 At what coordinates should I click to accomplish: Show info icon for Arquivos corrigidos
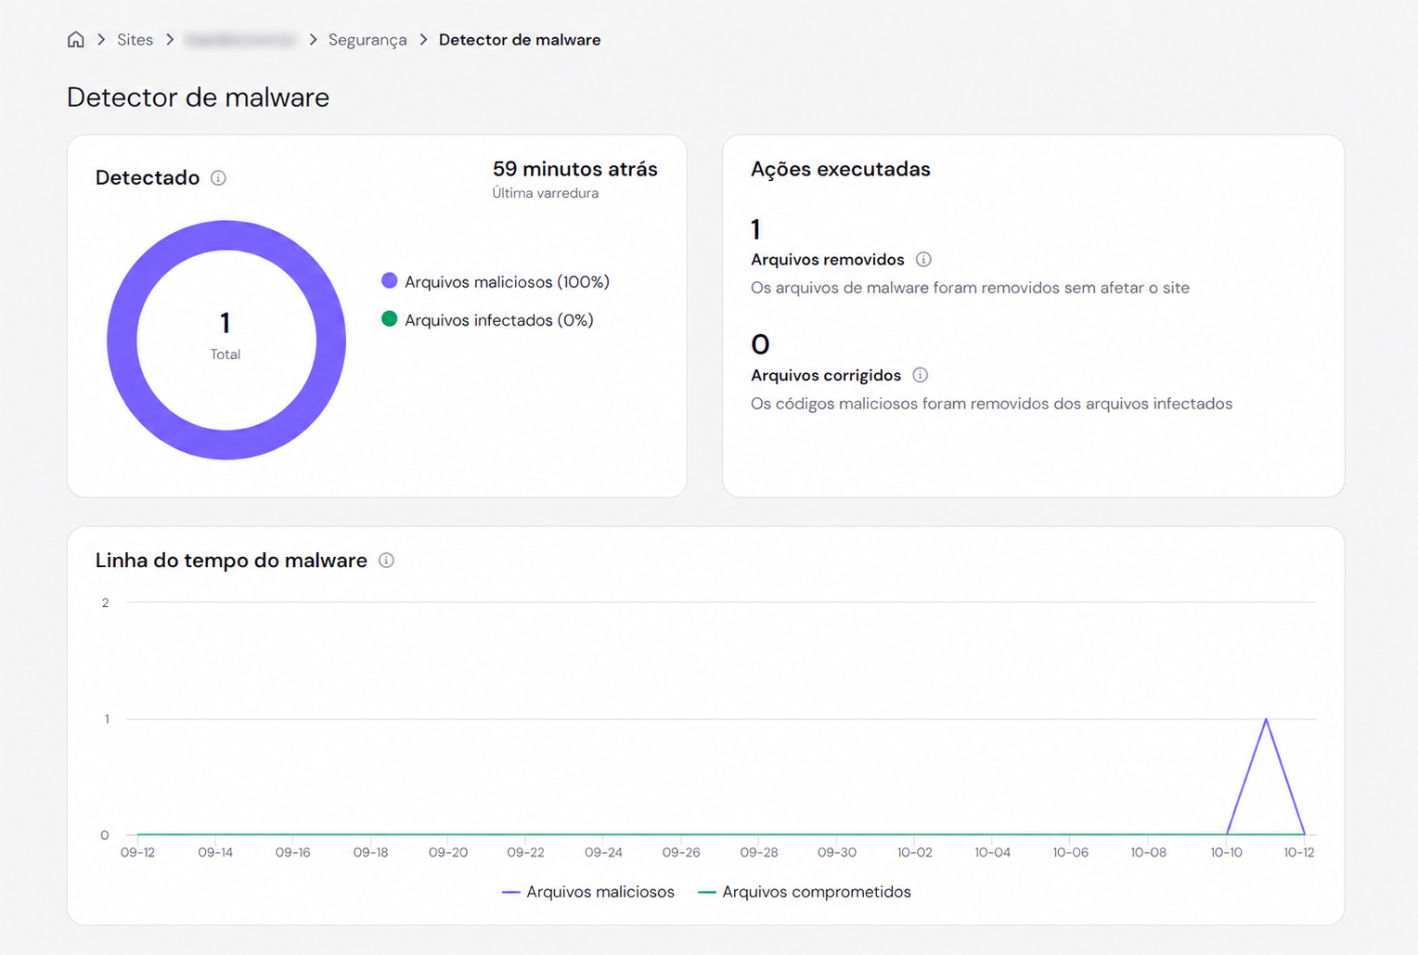[x=920, y=375]
